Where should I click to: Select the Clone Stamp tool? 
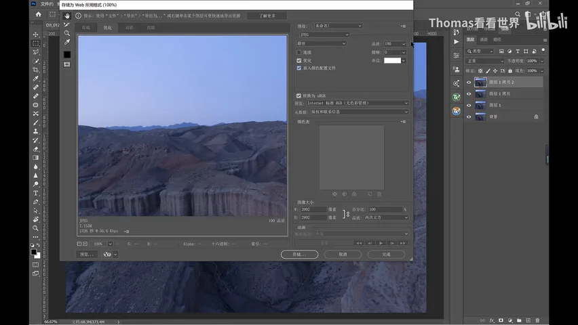click(36, 131)
